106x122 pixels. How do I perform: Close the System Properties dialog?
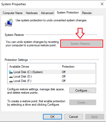click(x=102, y=4)
